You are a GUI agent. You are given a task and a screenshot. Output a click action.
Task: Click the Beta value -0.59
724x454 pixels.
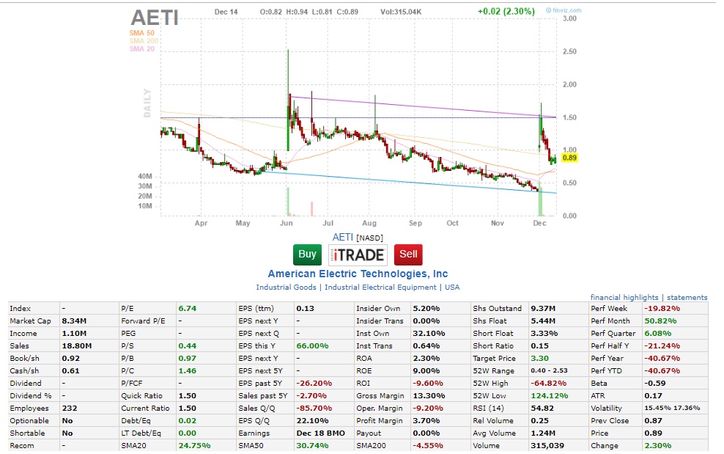[655, 384]
